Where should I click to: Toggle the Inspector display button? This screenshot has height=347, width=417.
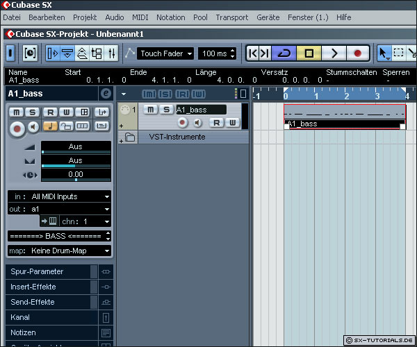coord(53,53)
